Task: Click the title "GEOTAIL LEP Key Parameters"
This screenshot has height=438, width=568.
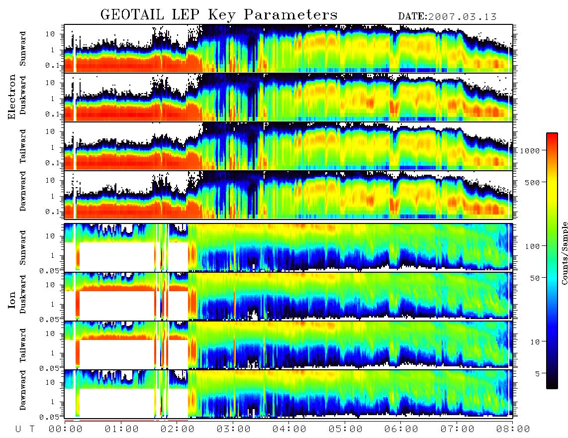Action: click(219, 15)
